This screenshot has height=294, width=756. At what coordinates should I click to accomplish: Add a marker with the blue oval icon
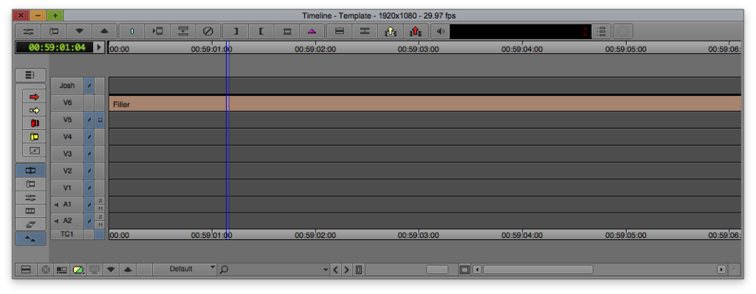[x=131, y=31]
